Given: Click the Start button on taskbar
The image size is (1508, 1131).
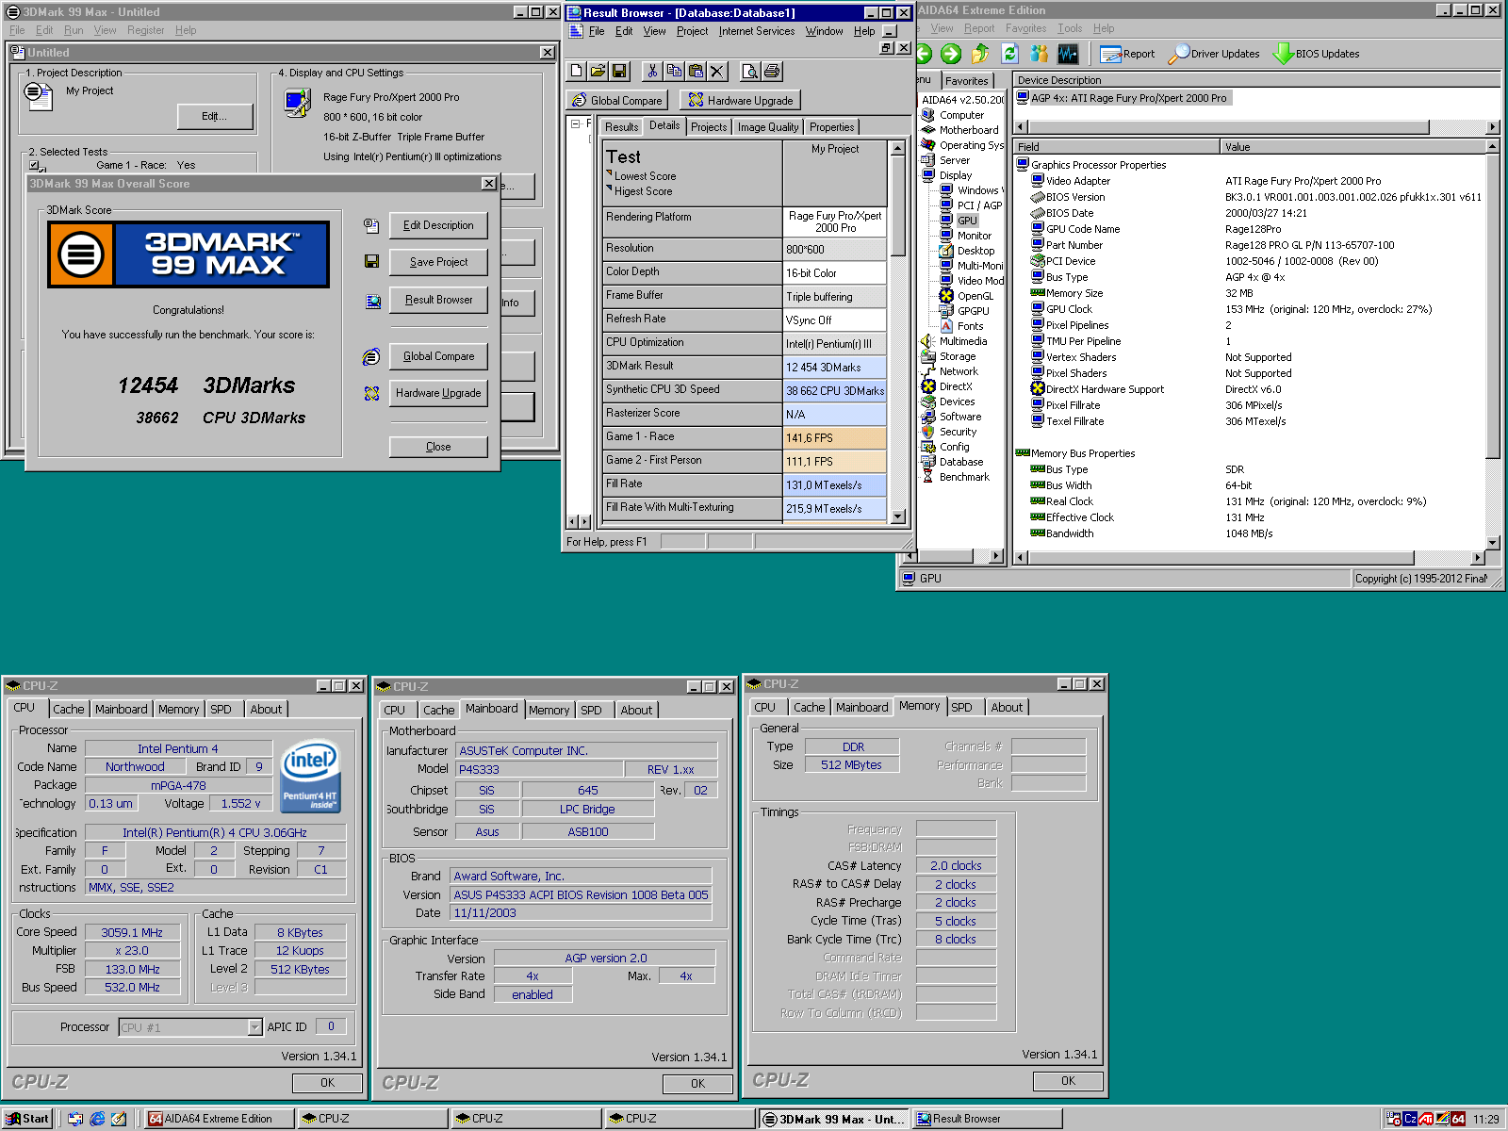Looking at the screenshot, I should [27, 1119].
